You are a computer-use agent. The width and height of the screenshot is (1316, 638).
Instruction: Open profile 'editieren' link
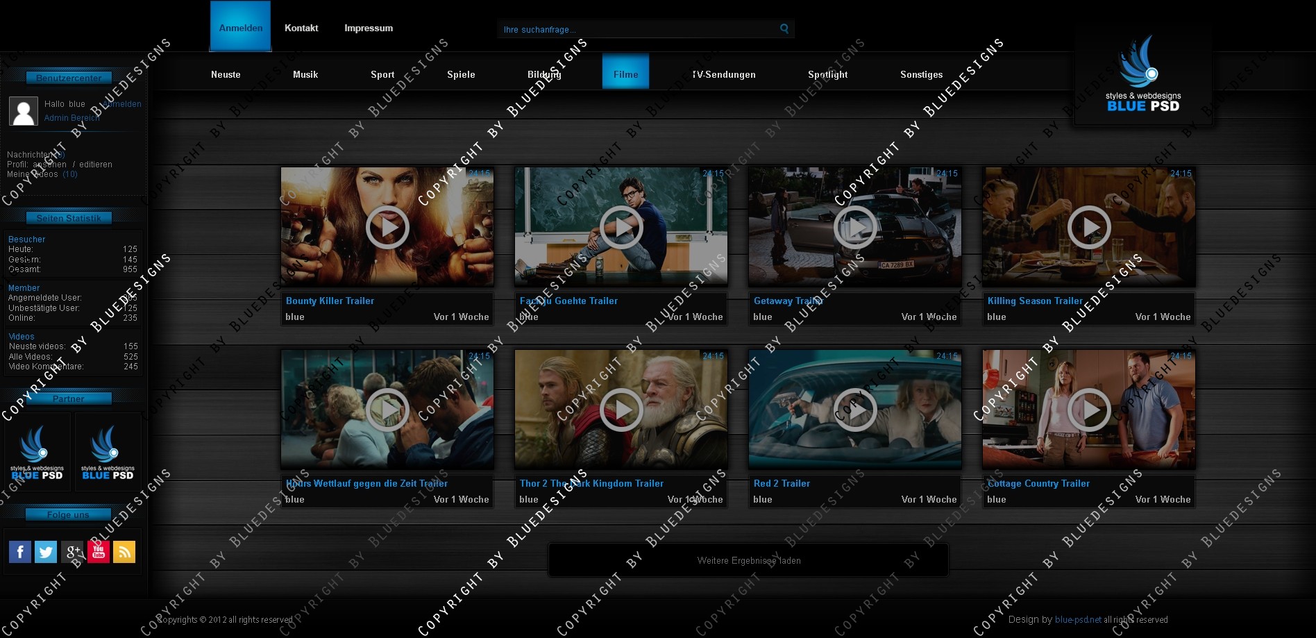coord(96,165)
